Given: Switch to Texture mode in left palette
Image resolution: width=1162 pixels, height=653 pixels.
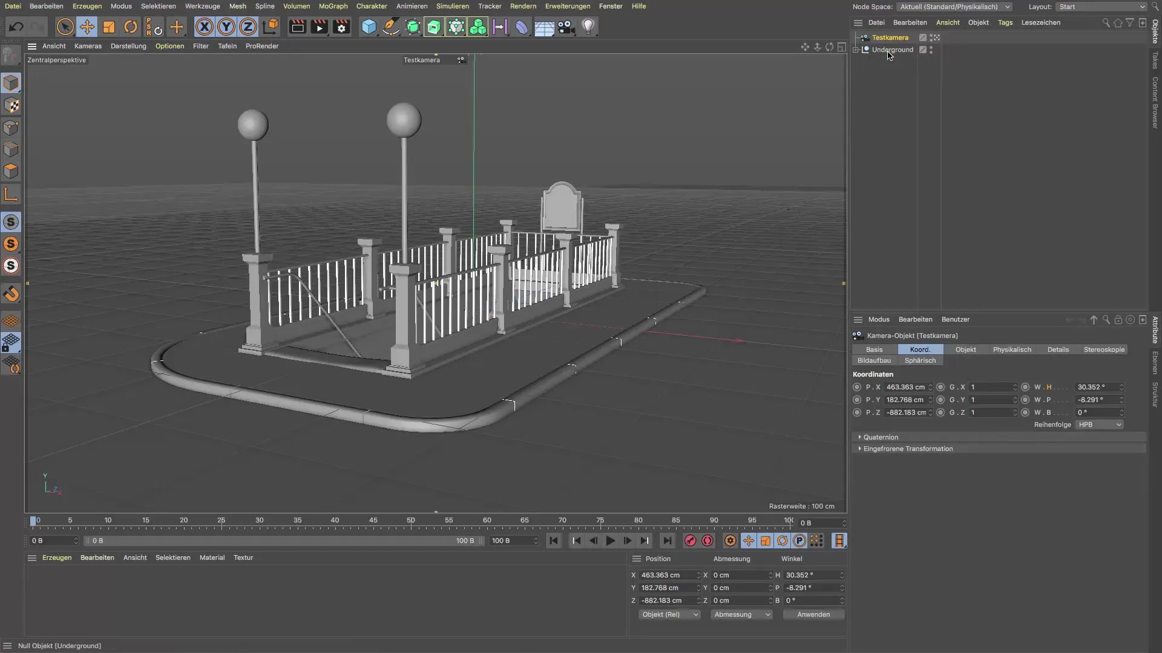Looking at the screenshot, I should [11, 105].
